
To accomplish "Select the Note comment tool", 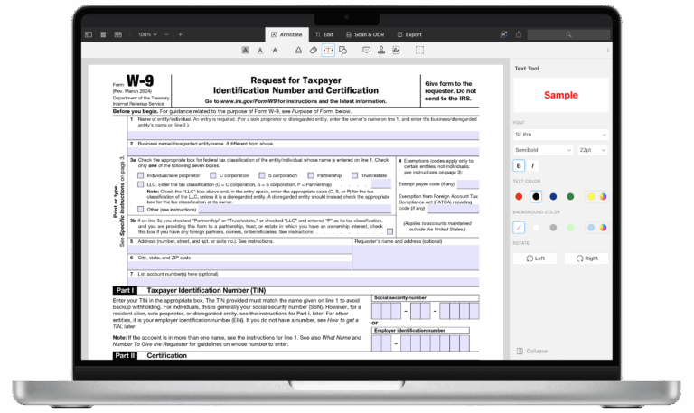I will tap(367, 51).
